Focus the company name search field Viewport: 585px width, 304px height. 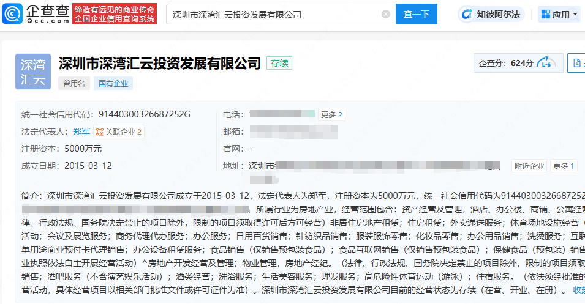click(273, 14)
